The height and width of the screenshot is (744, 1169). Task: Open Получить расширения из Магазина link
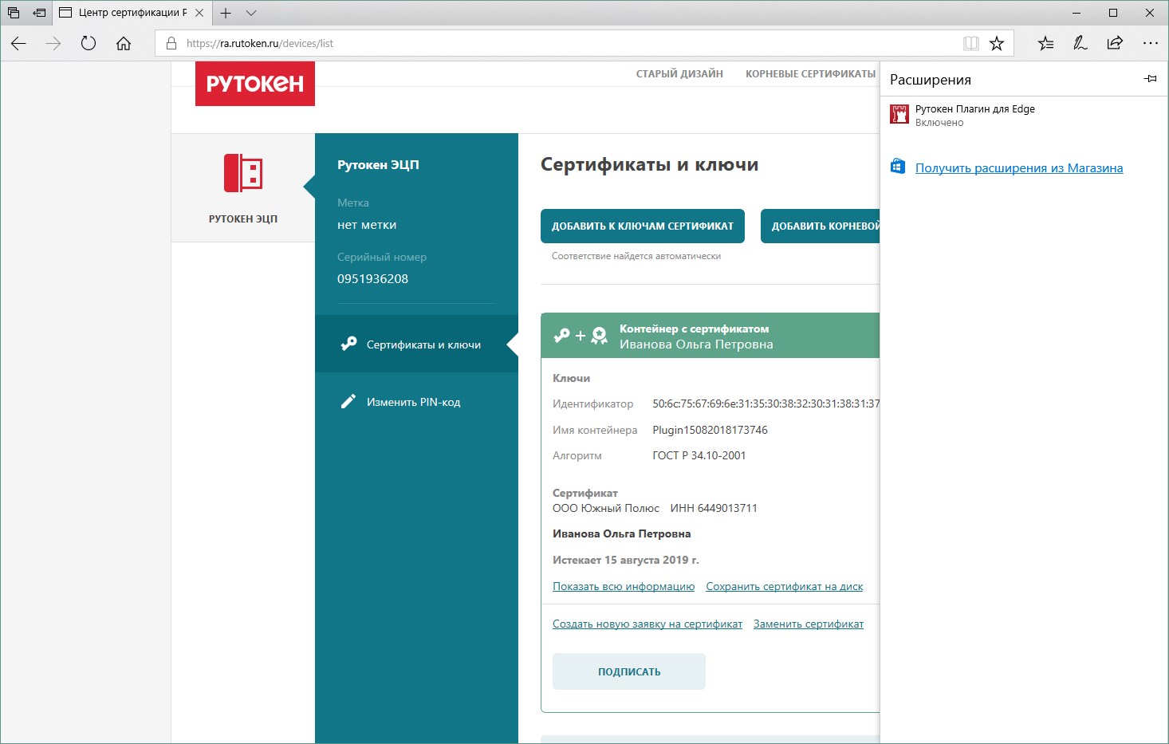click(x=1019, y=167)
